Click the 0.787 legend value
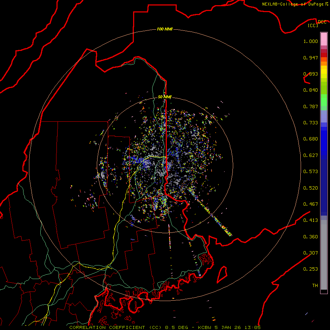 [311, 106]
